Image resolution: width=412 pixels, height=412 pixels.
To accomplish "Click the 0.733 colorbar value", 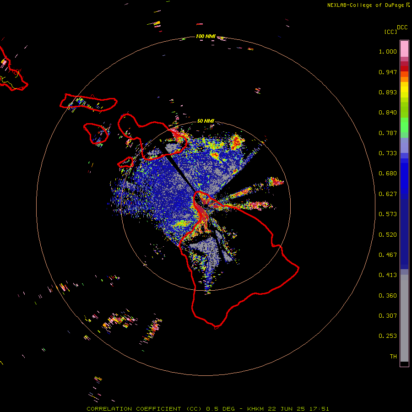I will click(388, 153).
